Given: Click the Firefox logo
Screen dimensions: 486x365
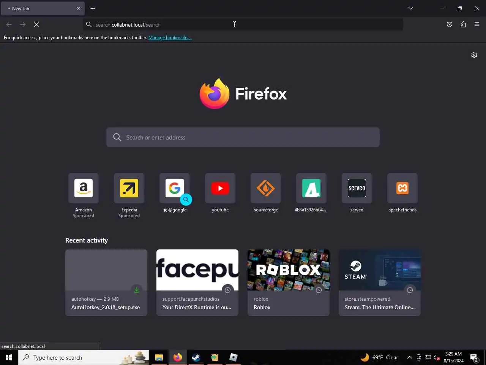Looking at the screenshot, I should click(243, 94).
